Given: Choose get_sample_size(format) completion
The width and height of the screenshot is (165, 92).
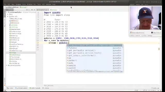Looking at the screenshot, I should (x=95, y=55).
